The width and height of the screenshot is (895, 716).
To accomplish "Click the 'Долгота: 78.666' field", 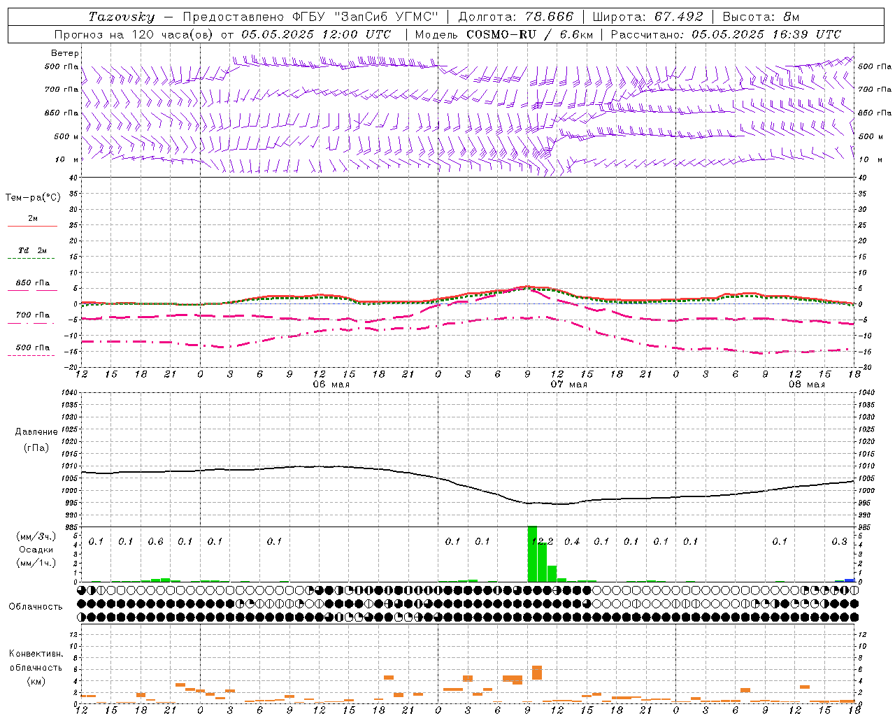I will coord(515,17).
